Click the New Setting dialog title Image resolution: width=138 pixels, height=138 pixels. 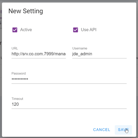point(26,11)
